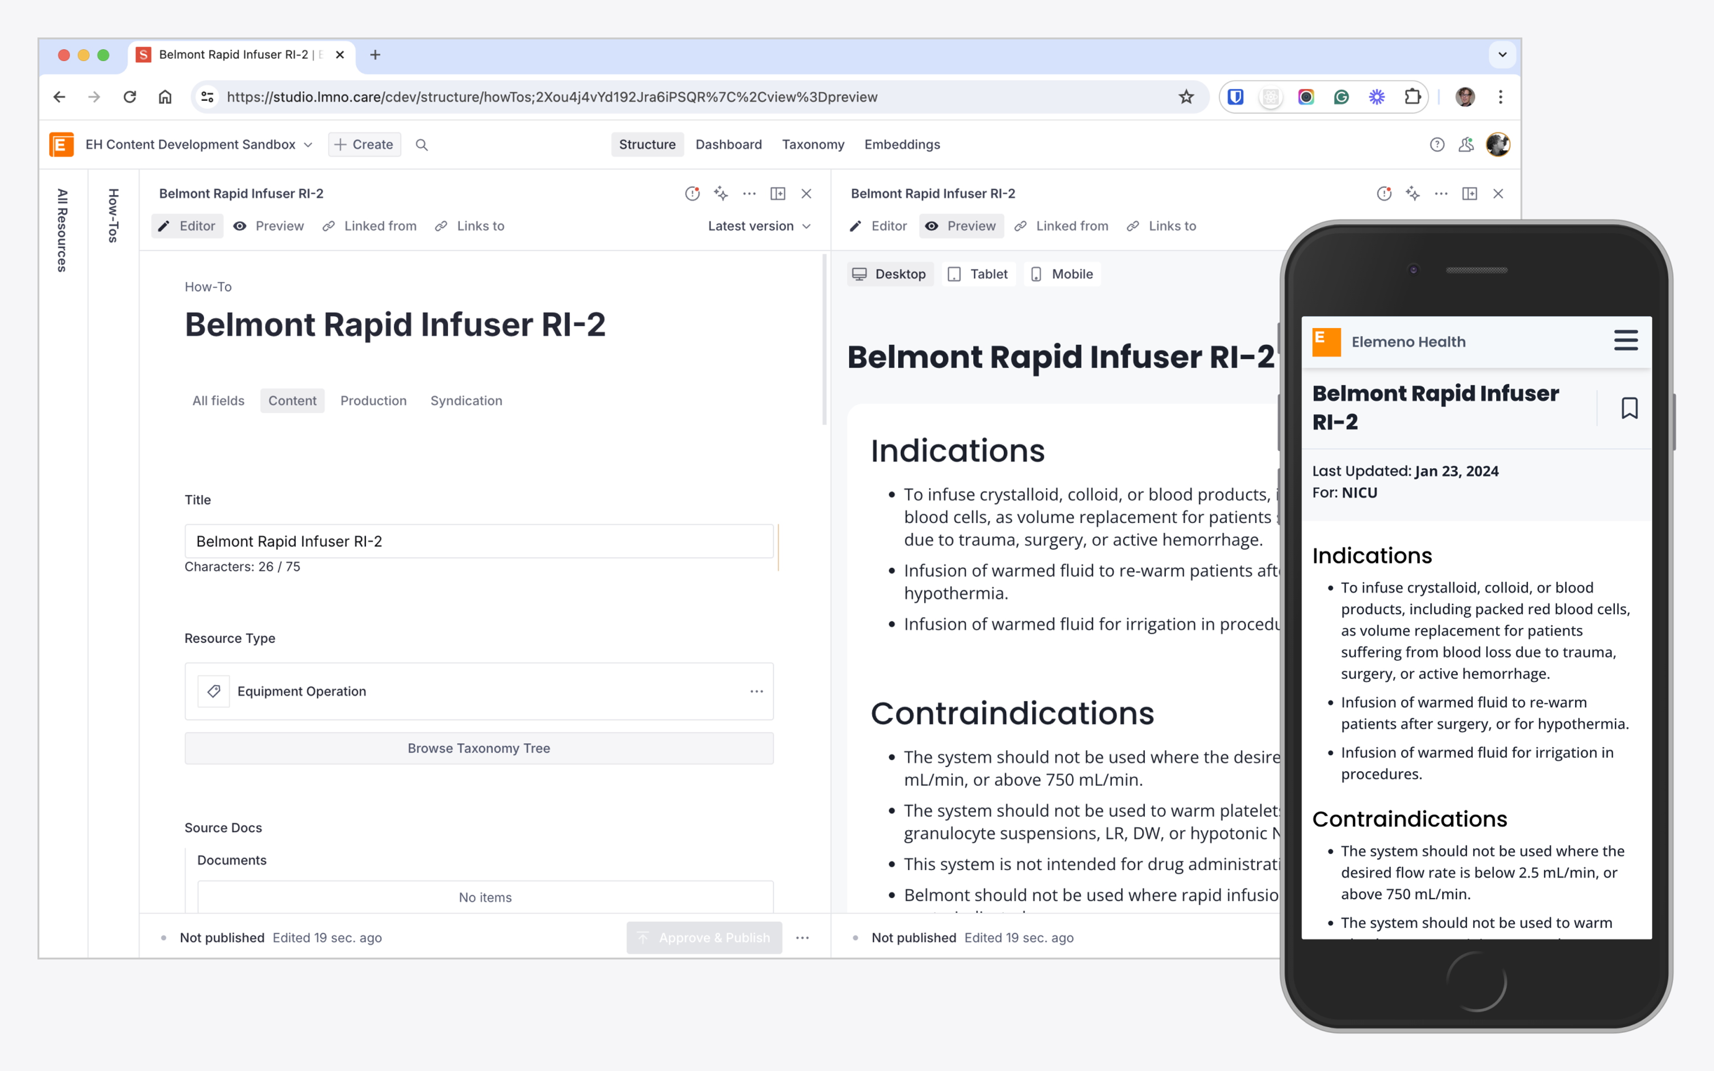Click split pane icon in left document pane

(x=778, y=193)
